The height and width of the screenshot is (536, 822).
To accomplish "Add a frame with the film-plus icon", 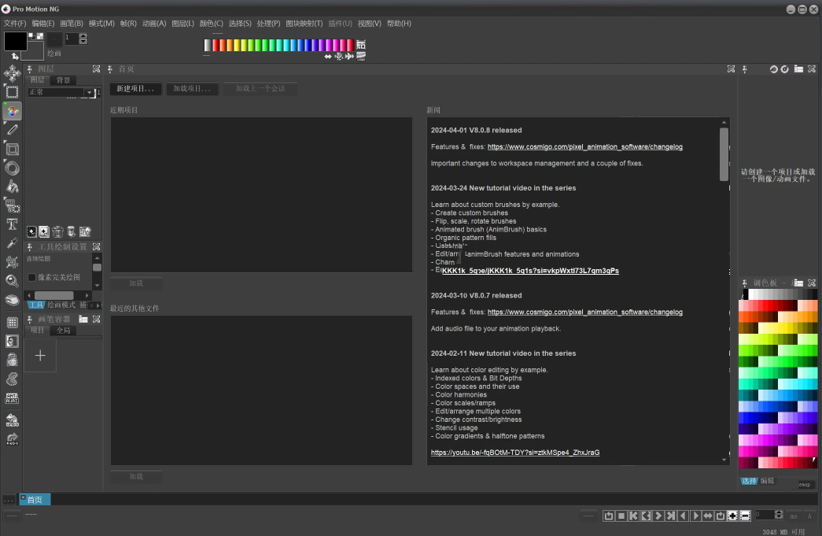I will click(733, 516).
